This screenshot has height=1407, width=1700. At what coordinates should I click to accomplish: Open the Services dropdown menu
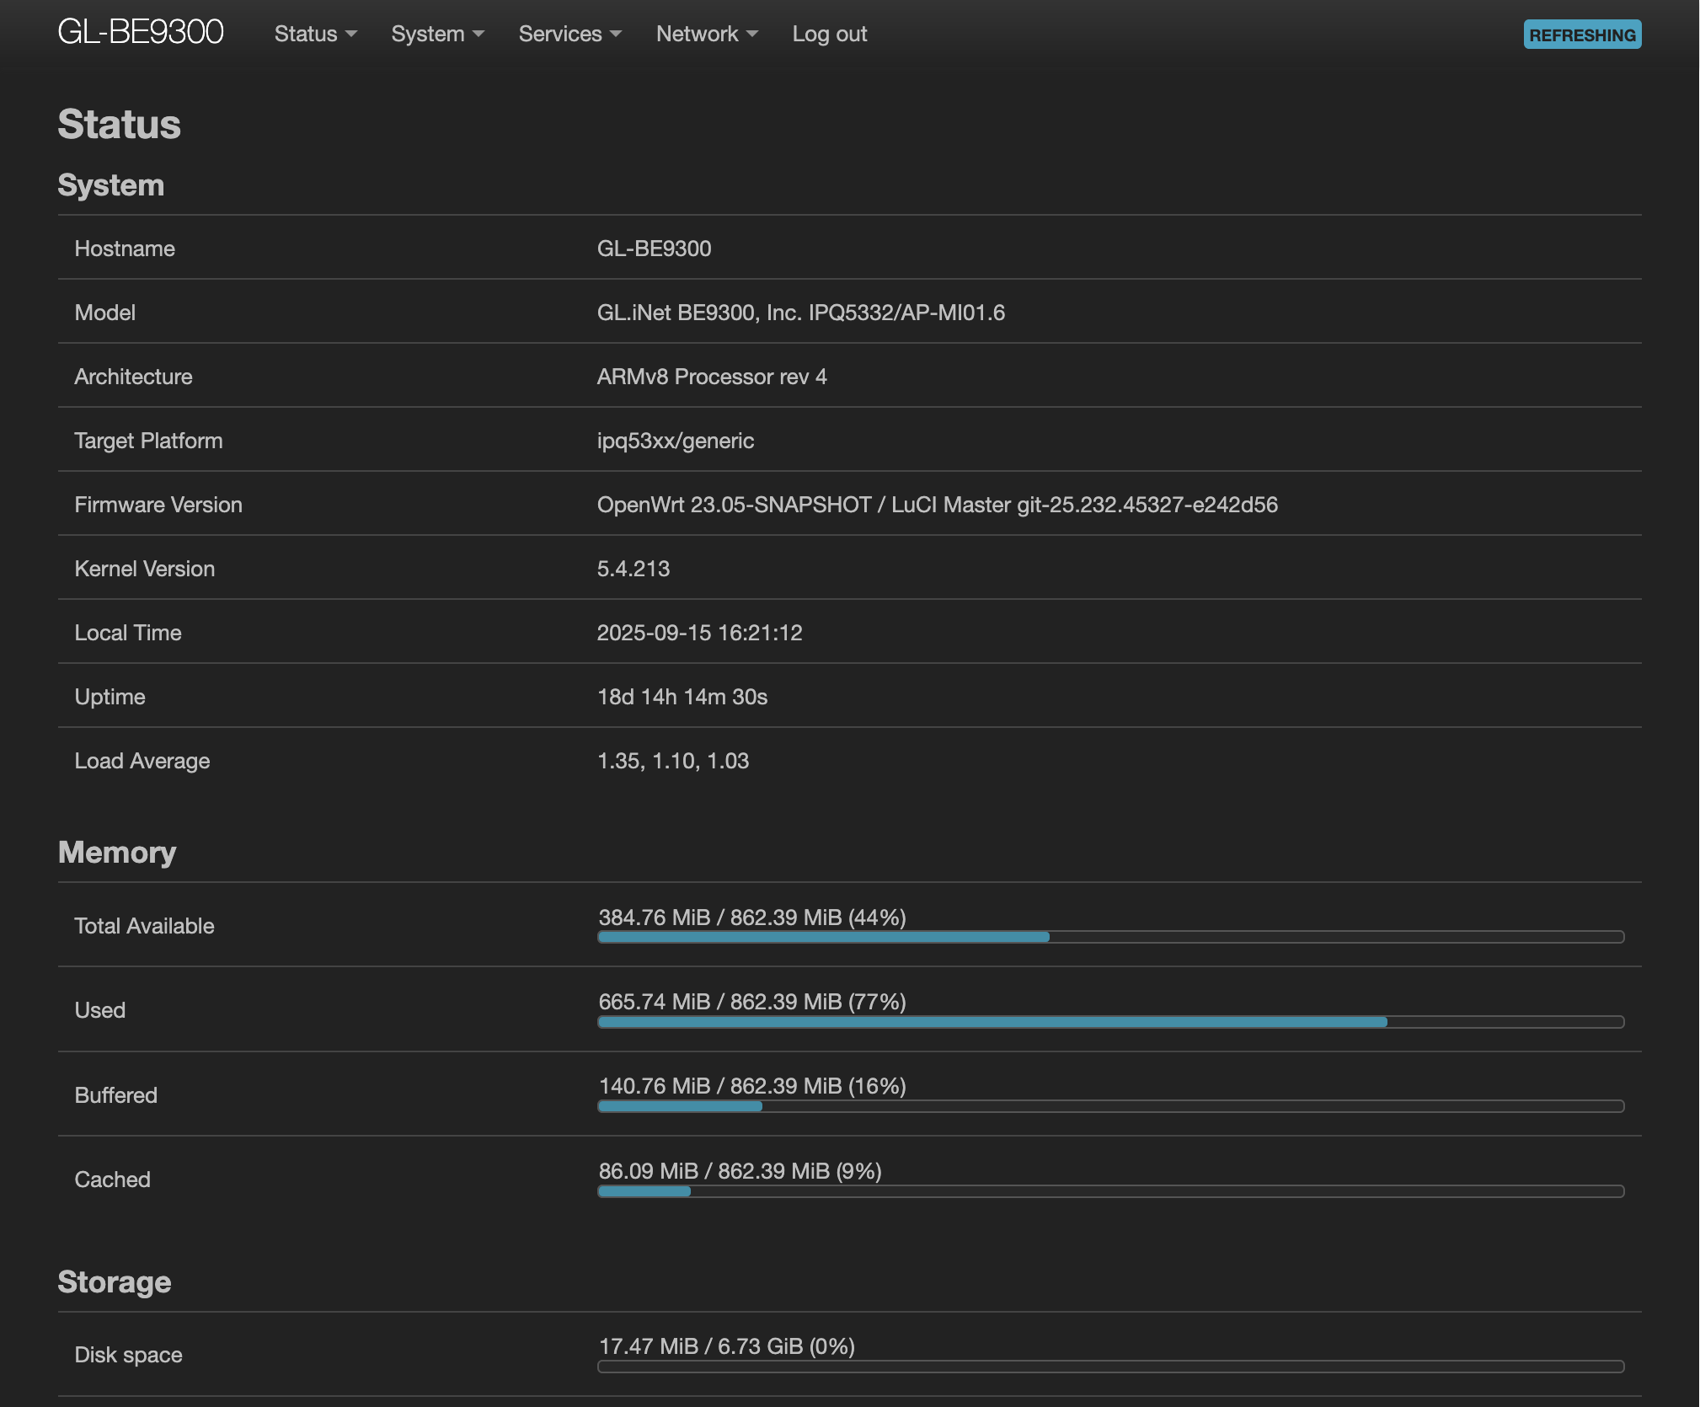[569, 34]
